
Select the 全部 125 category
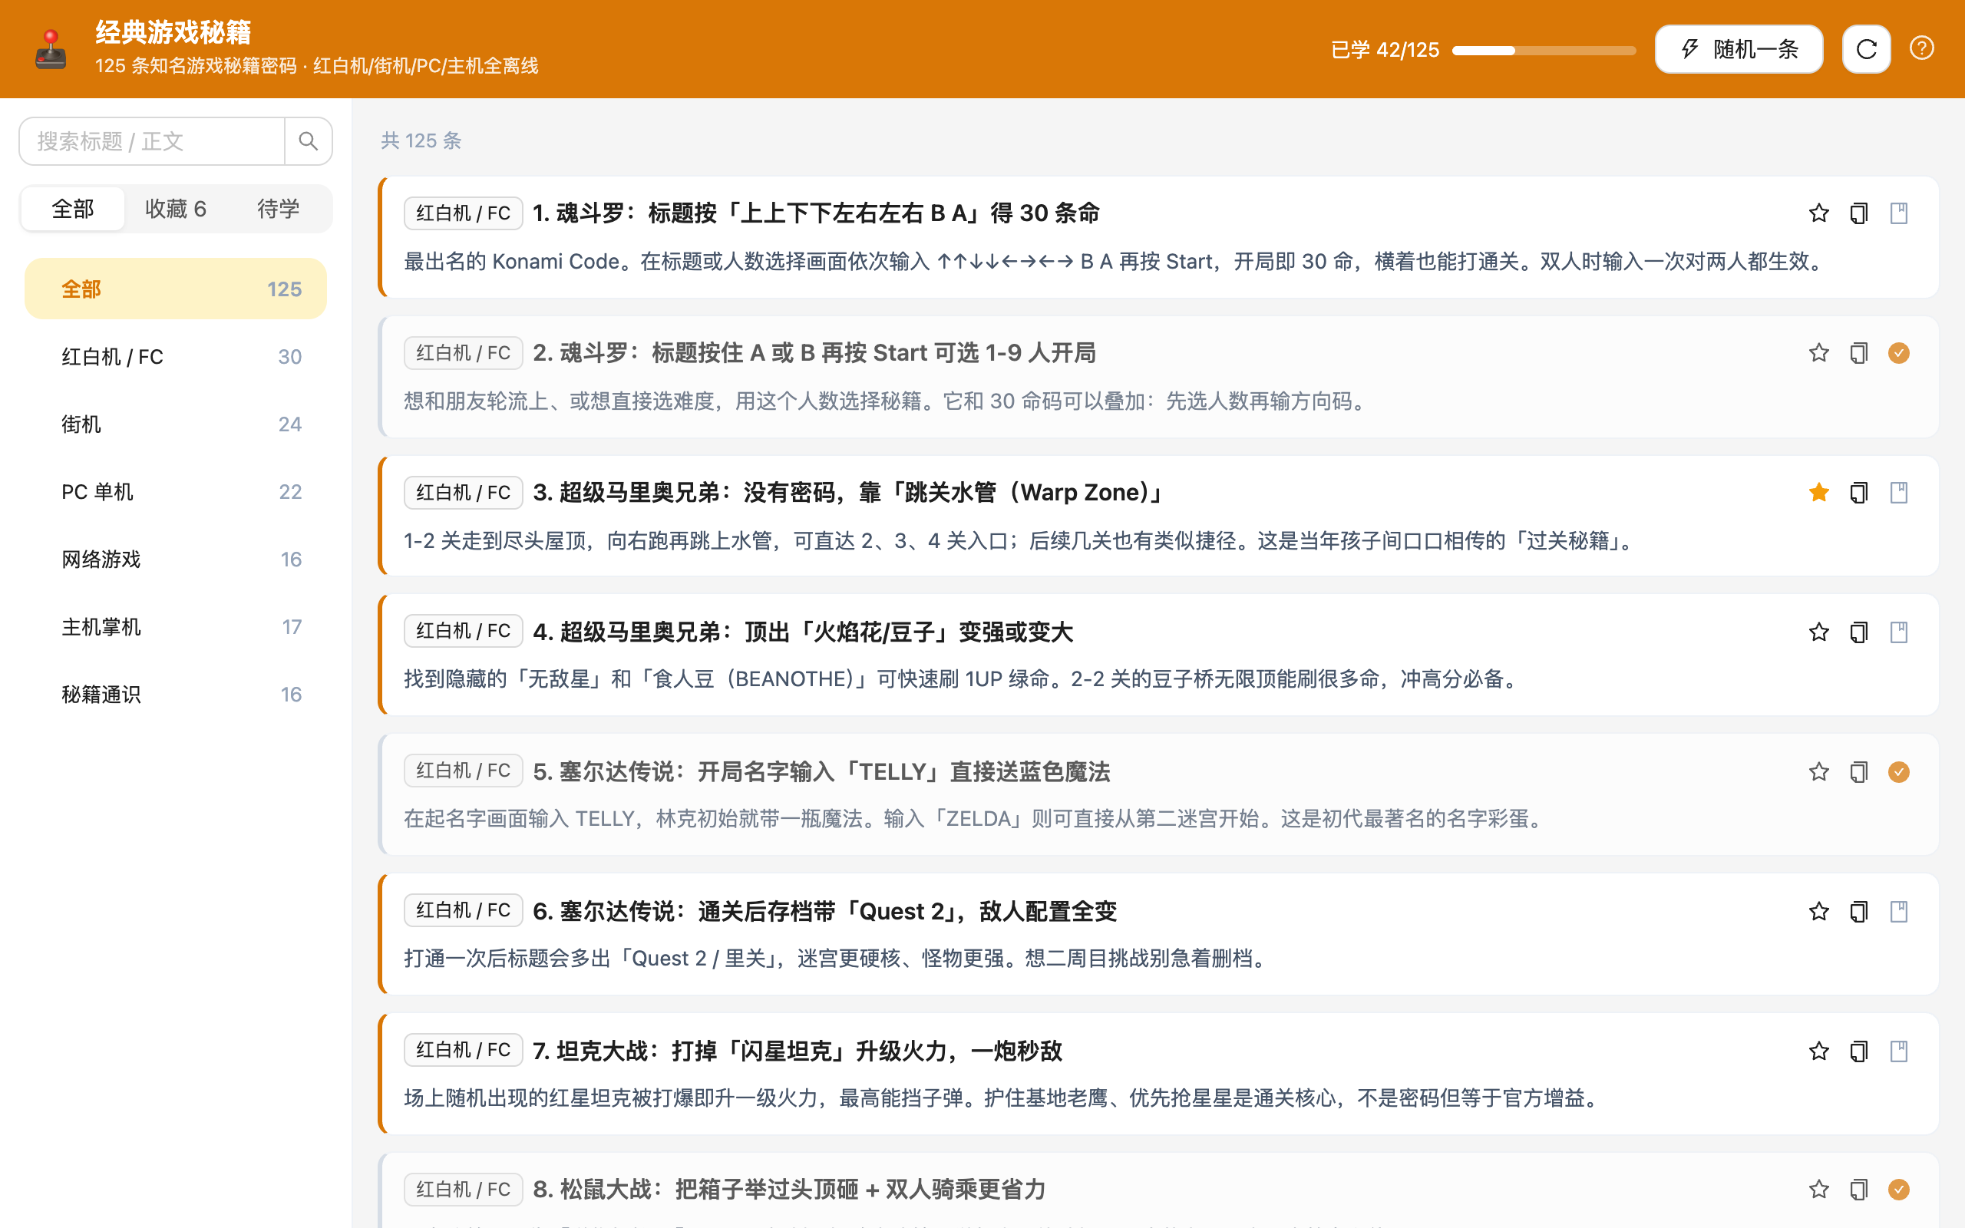pos(175,289)
